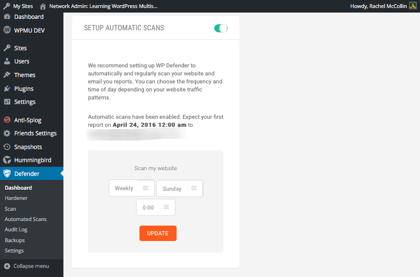Click Howdy, Rachel McCollin account link
Screen dimensions: 420x277
(x=378, y=6)
